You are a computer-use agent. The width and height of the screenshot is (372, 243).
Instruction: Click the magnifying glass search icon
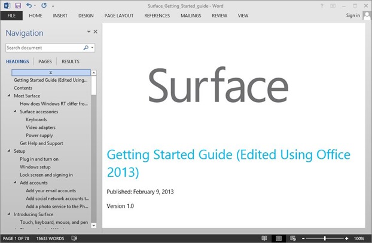point(86,48)
